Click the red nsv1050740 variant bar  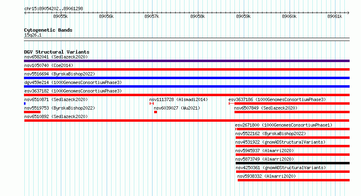(187, 69)
